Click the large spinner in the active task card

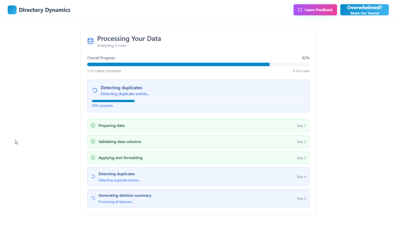[x=95, y=90]
